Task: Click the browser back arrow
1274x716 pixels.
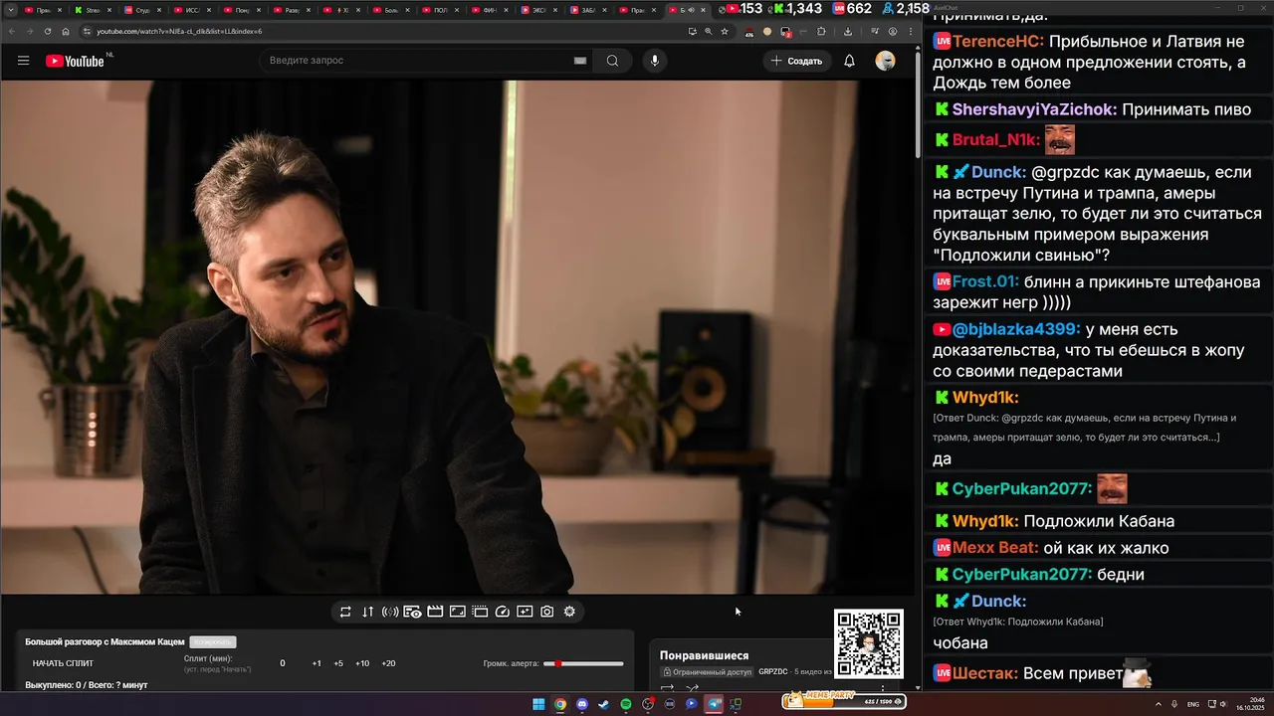Action: tap(12, 31)
